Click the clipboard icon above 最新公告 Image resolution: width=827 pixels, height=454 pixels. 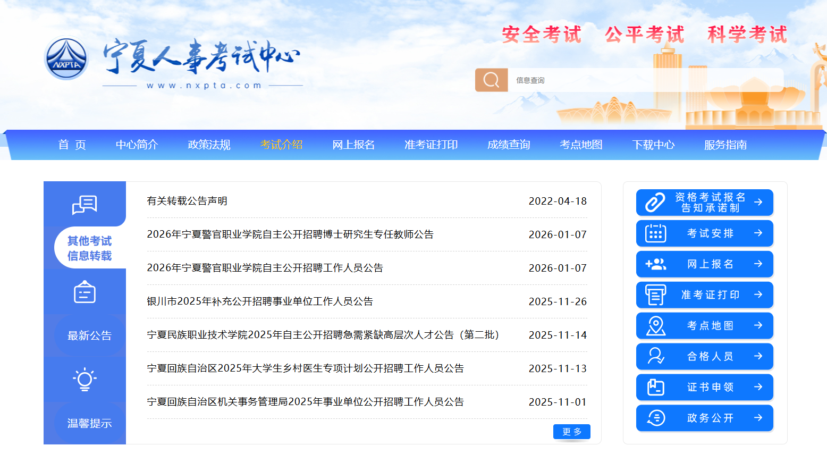85,292
